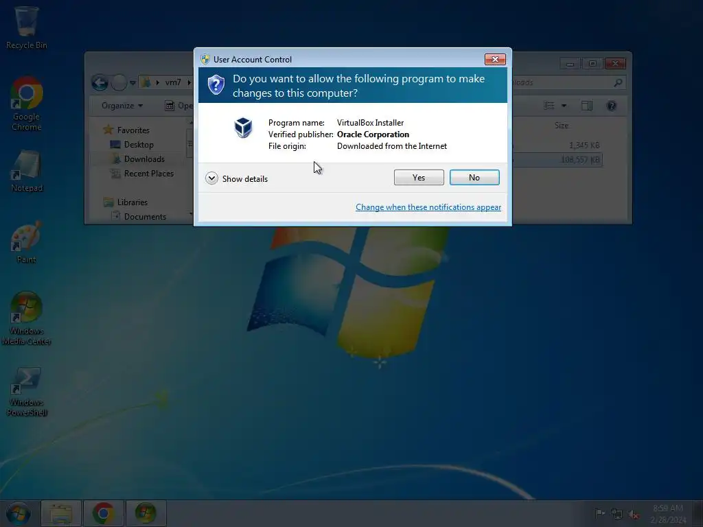Click the Action Center flag tray icon

tap(599, 513)
